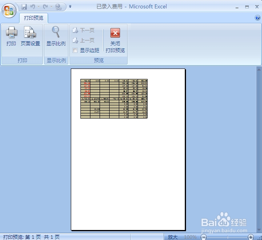This screenshot has height=240, width=262.
Task: Click the 打印 printer button
Action: [x=11, y=36]
